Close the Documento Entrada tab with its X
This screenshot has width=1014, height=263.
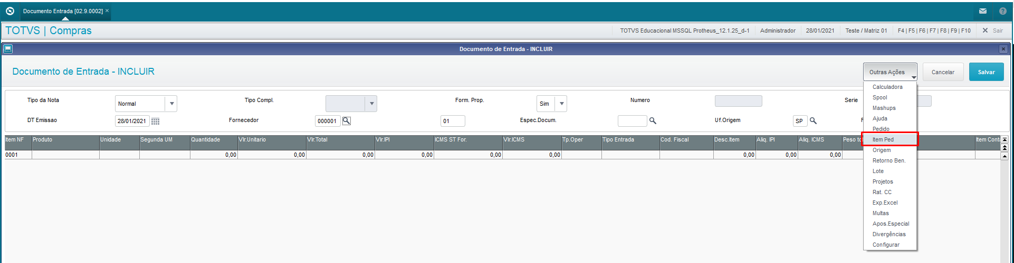107,11
